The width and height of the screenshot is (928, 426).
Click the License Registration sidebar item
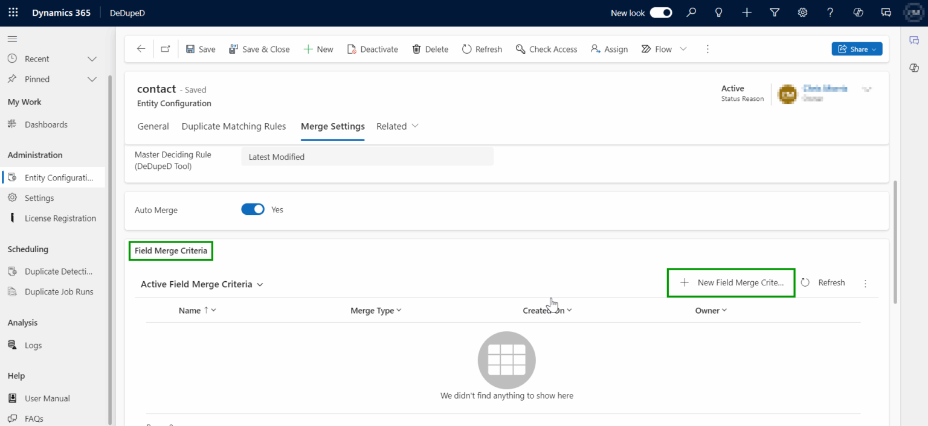60,218
